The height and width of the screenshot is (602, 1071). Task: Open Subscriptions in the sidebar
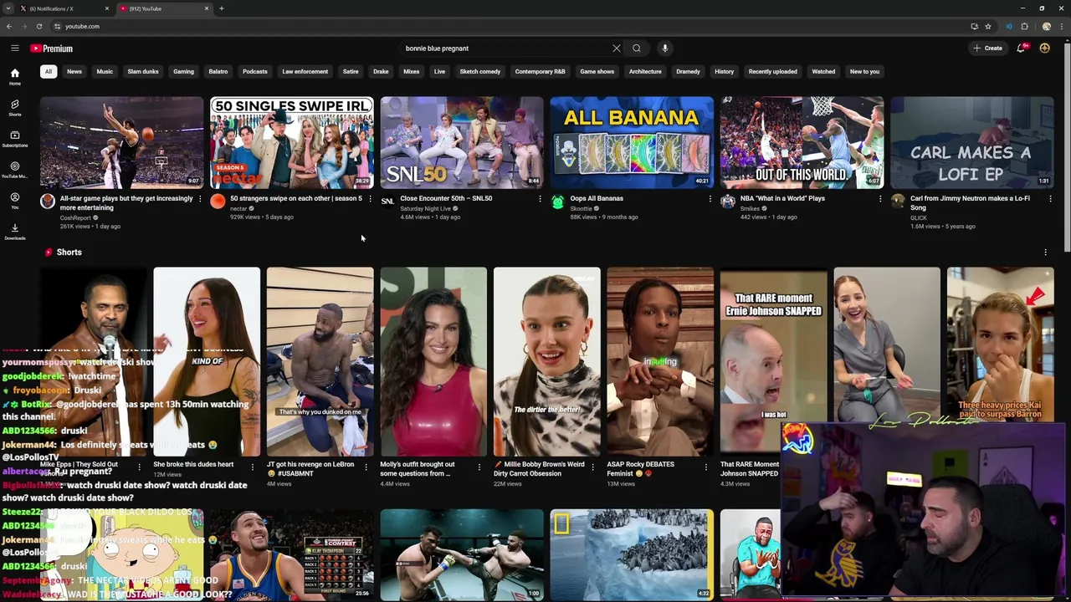pos(14,139)
